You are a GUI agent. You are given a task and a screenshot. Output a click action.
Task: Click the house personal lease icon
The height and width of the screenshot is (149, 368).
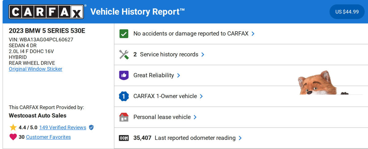[x=124, y=117]
